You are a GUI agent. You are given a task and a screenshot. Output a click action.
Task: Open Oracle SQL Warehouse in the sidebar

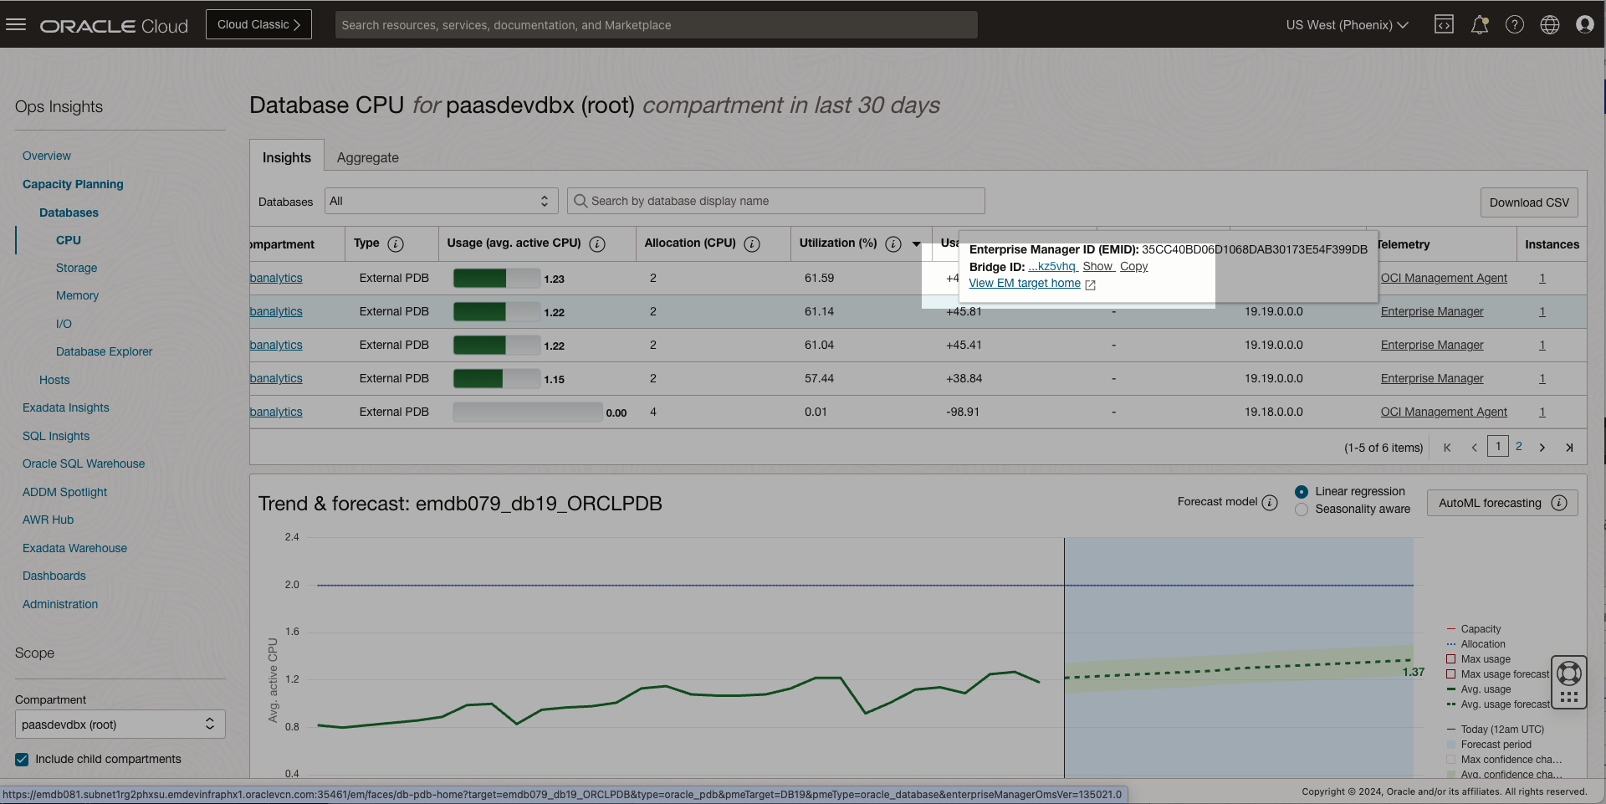(x=84, y=463)
